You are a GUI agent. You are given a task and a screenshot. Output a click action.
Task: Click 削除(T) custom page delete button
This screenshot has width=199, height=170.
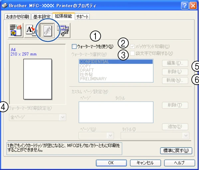pos(175,105)
